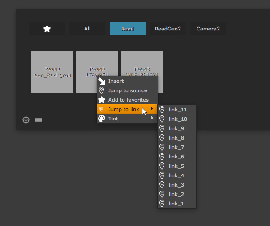Click the pin icon beside link_1
Image resolution: width=270 pixels, height=226 pixels.
[162, 204]
